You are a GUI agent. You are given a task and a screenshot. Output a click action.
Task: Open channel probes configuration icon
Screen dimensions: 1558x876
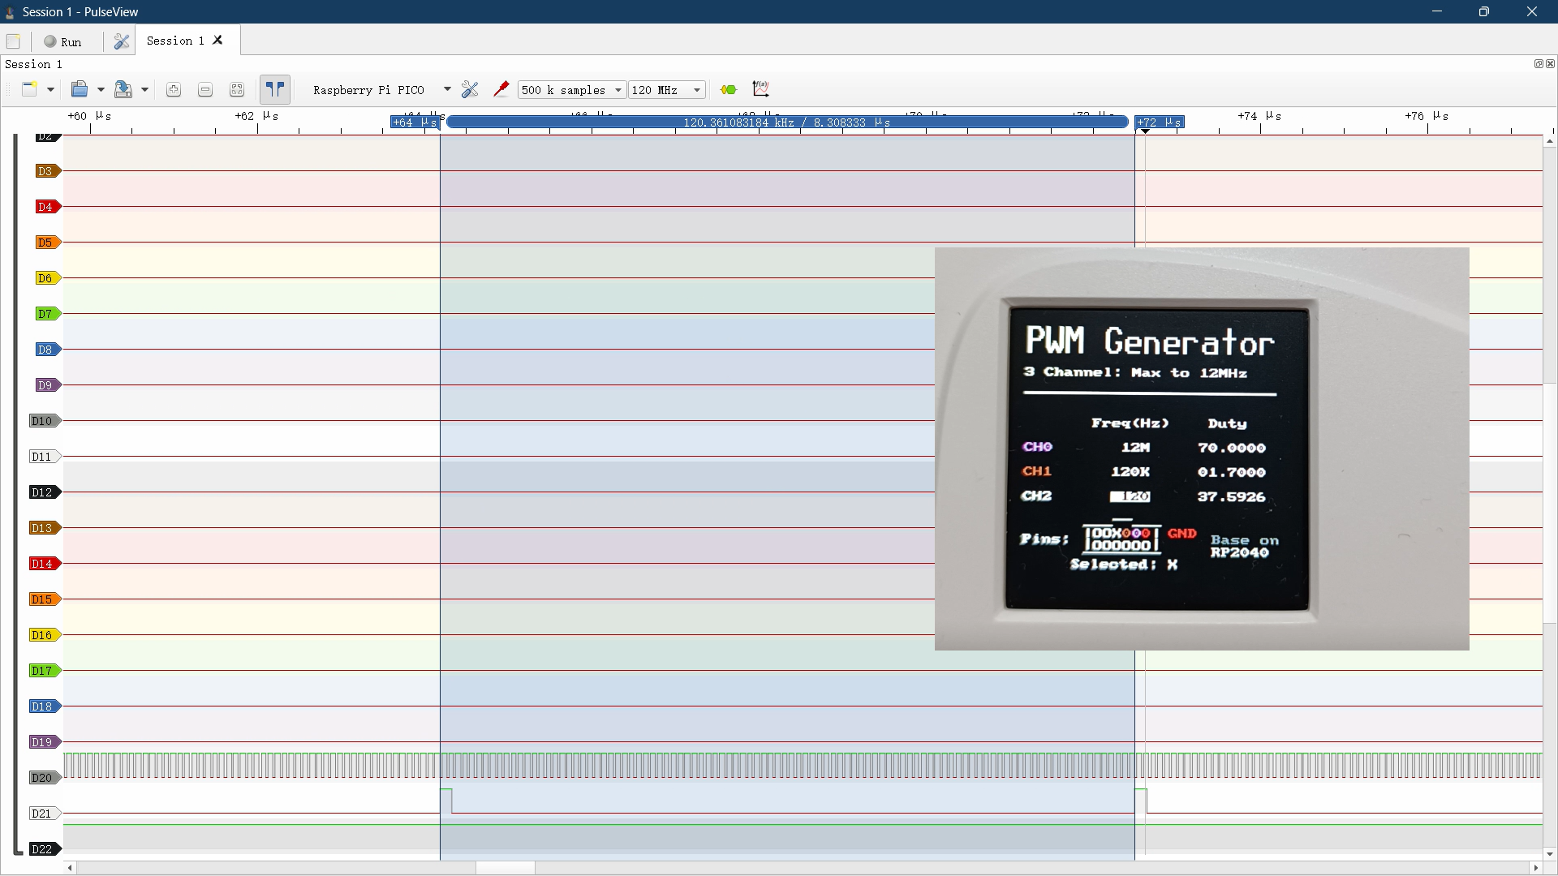(501, 89)
